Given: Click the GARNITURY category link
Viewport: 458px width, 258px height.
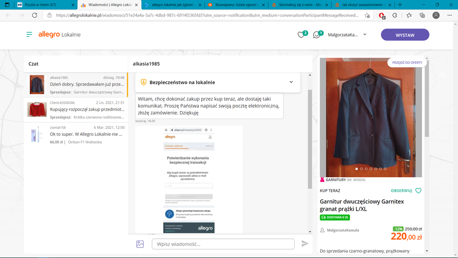Looking at the screenshot, I should [x=336, y=180].
